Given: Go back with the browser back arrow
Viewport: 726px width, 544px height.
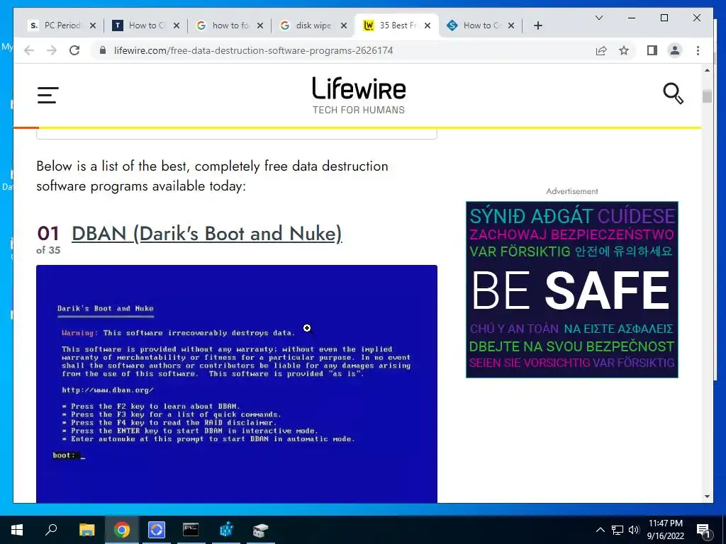Looking at the screenshot, I should [28, 50].
